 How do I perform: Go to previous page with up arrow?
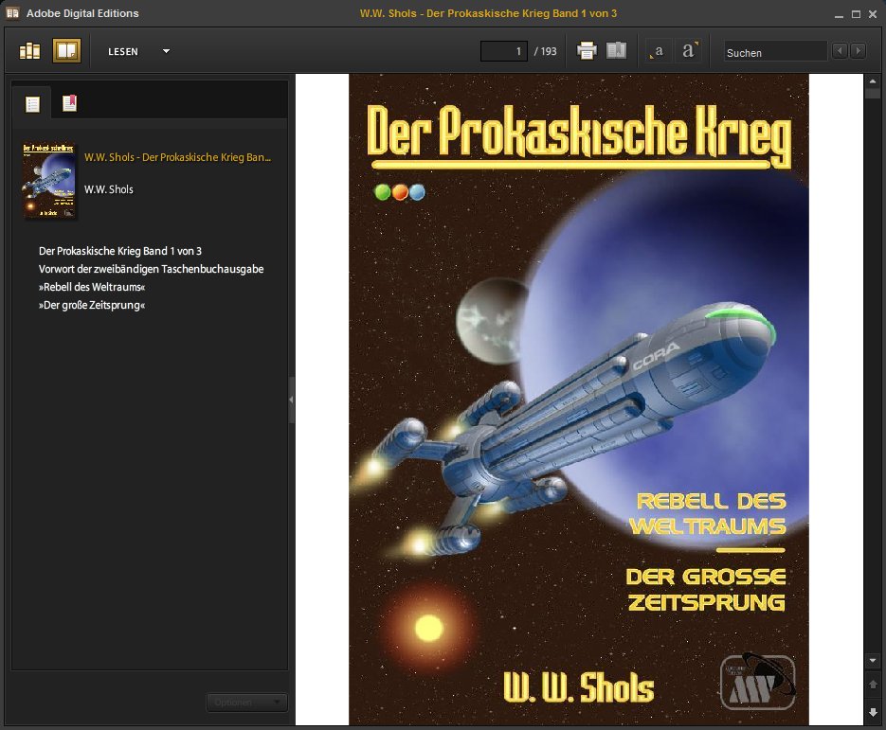873,685
